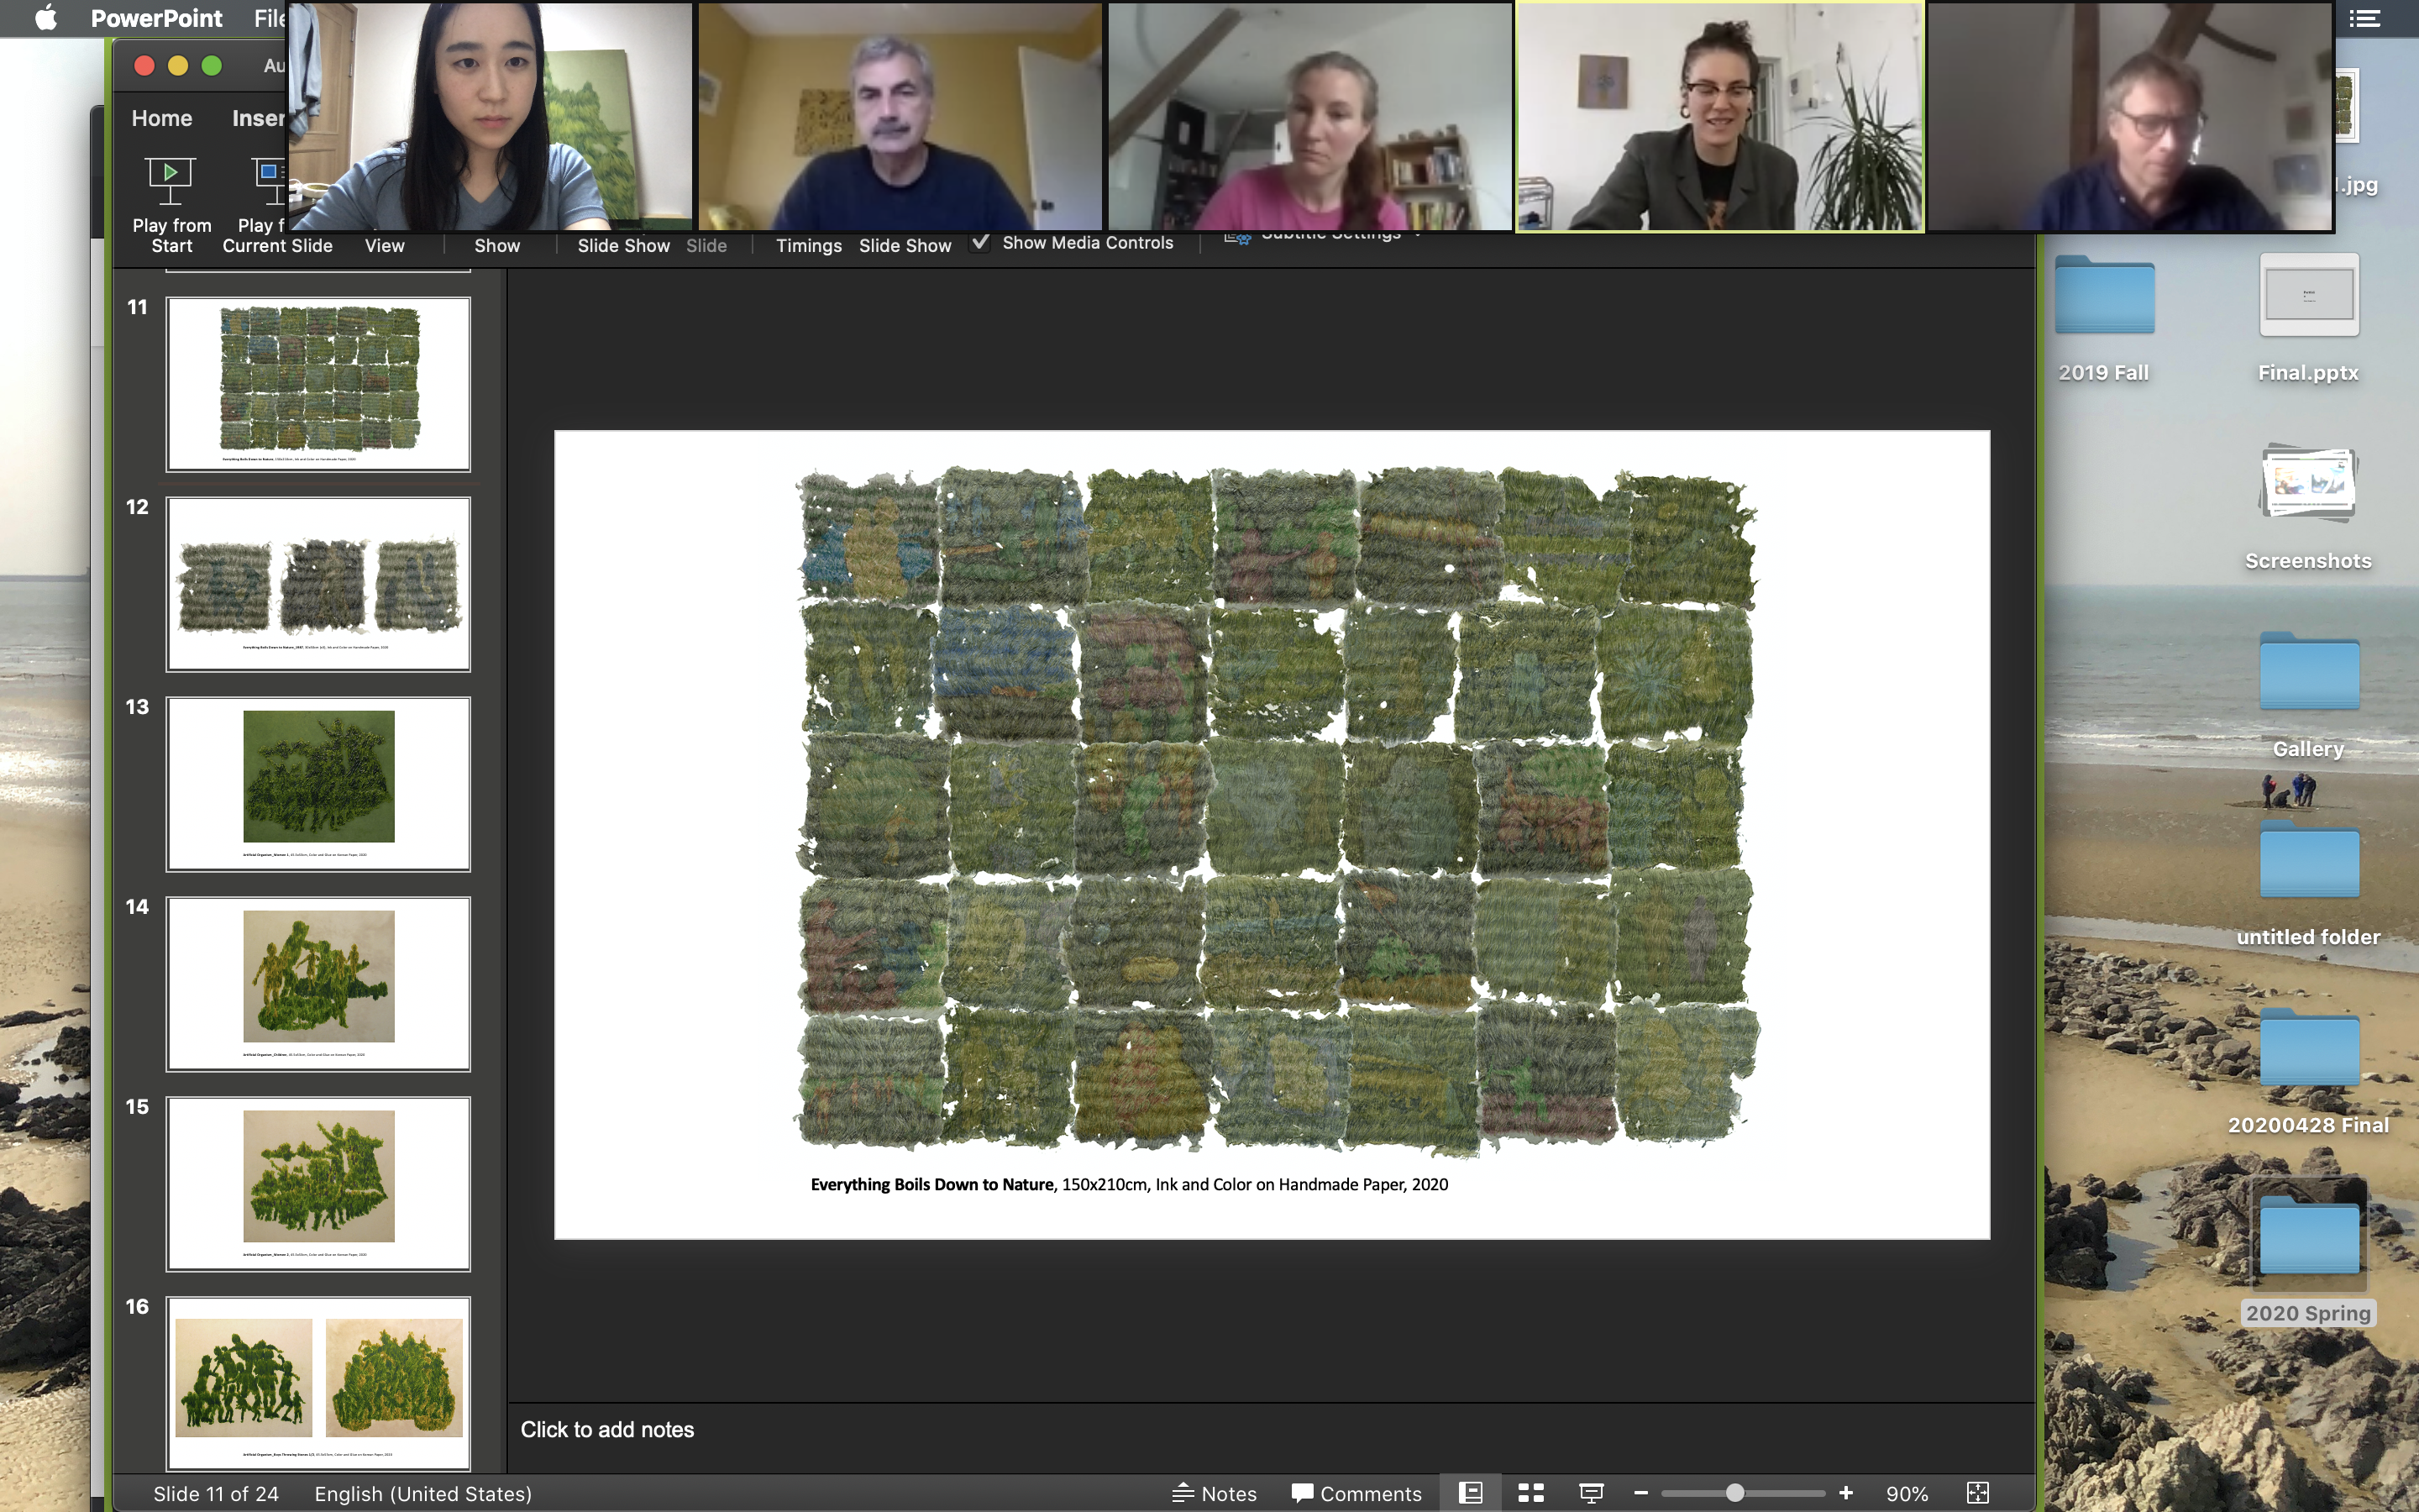
Task: Uncheck Show Media Controls checkbox
Action: [x=980, y=242]
